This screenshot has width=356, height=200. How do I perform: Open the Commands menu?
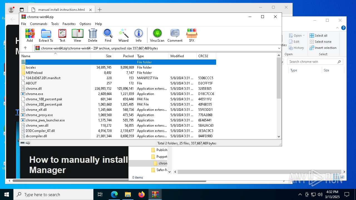pyautogui.click(x=39, y=24)
